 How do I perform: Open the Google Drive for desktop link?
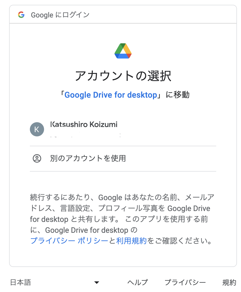click(x=111, y=95)
